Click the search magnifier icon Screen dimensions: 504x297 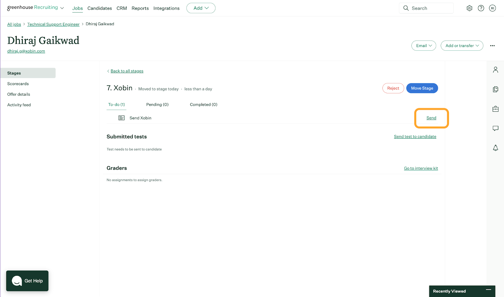tap(406, 8)
